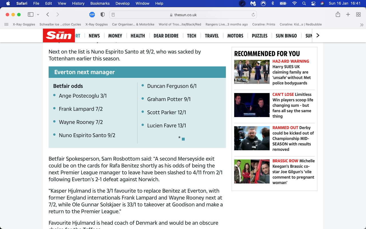Screen dimensions: 366x229
Task: Open the DEAR DEIDRE section
Action: 166,36
